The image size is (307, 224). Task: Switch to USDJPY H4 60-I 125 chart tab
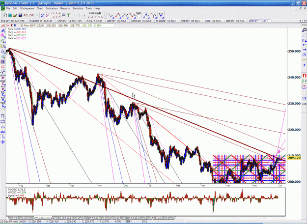(70, 21)
